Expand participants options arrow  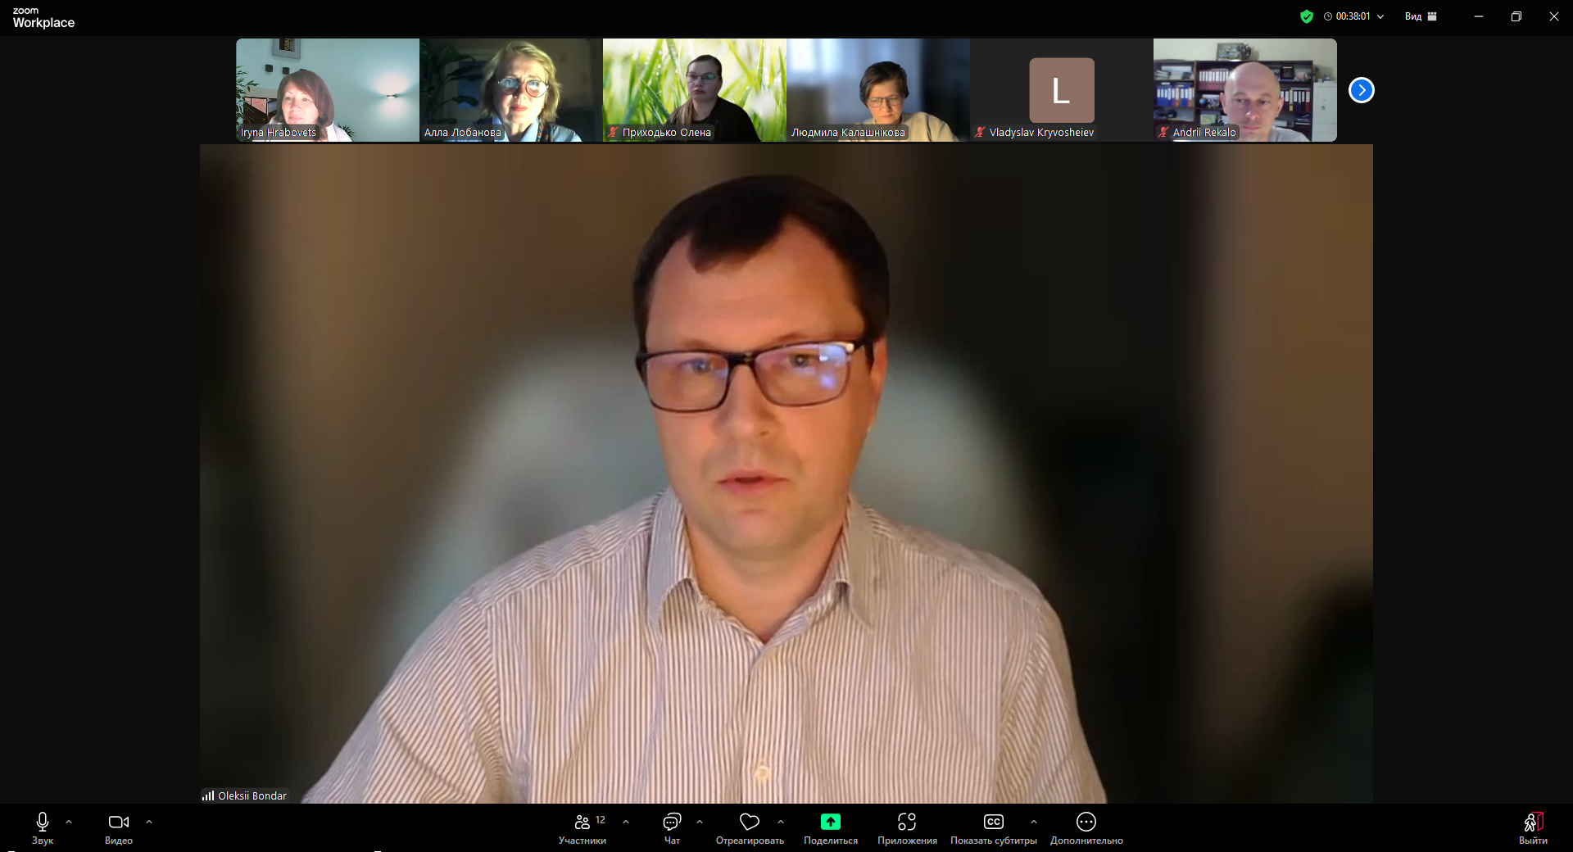point(626,822)
